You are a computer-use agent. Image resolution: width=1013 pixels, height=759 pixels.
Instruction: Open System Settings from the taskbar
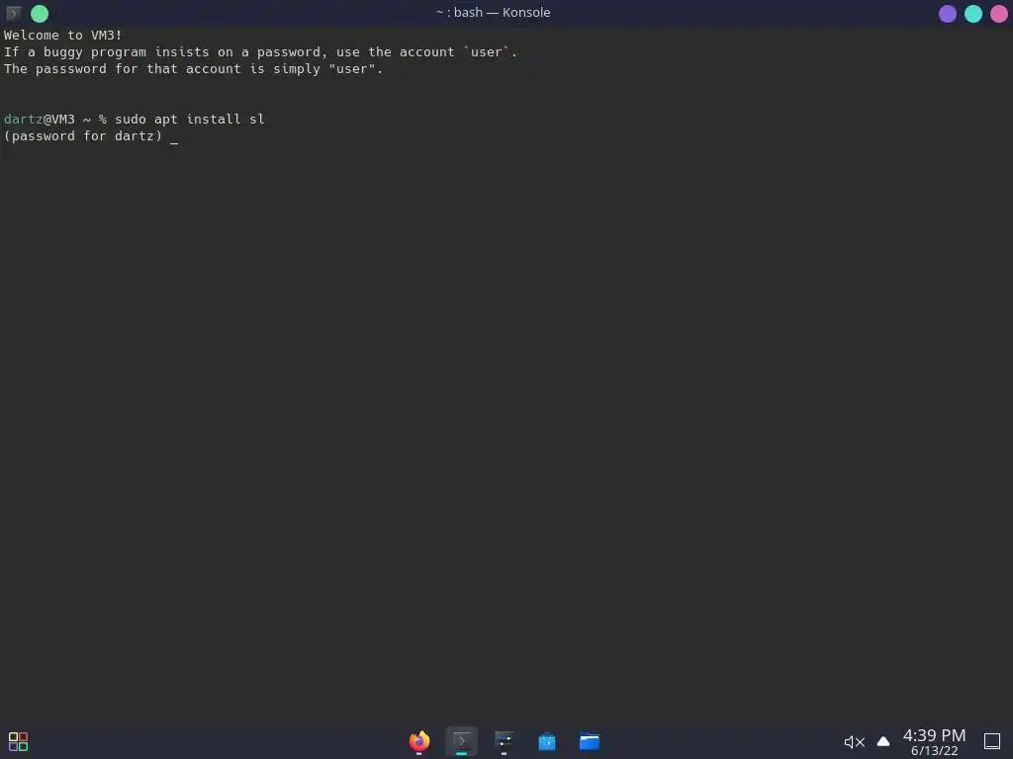tap(504, 741)
